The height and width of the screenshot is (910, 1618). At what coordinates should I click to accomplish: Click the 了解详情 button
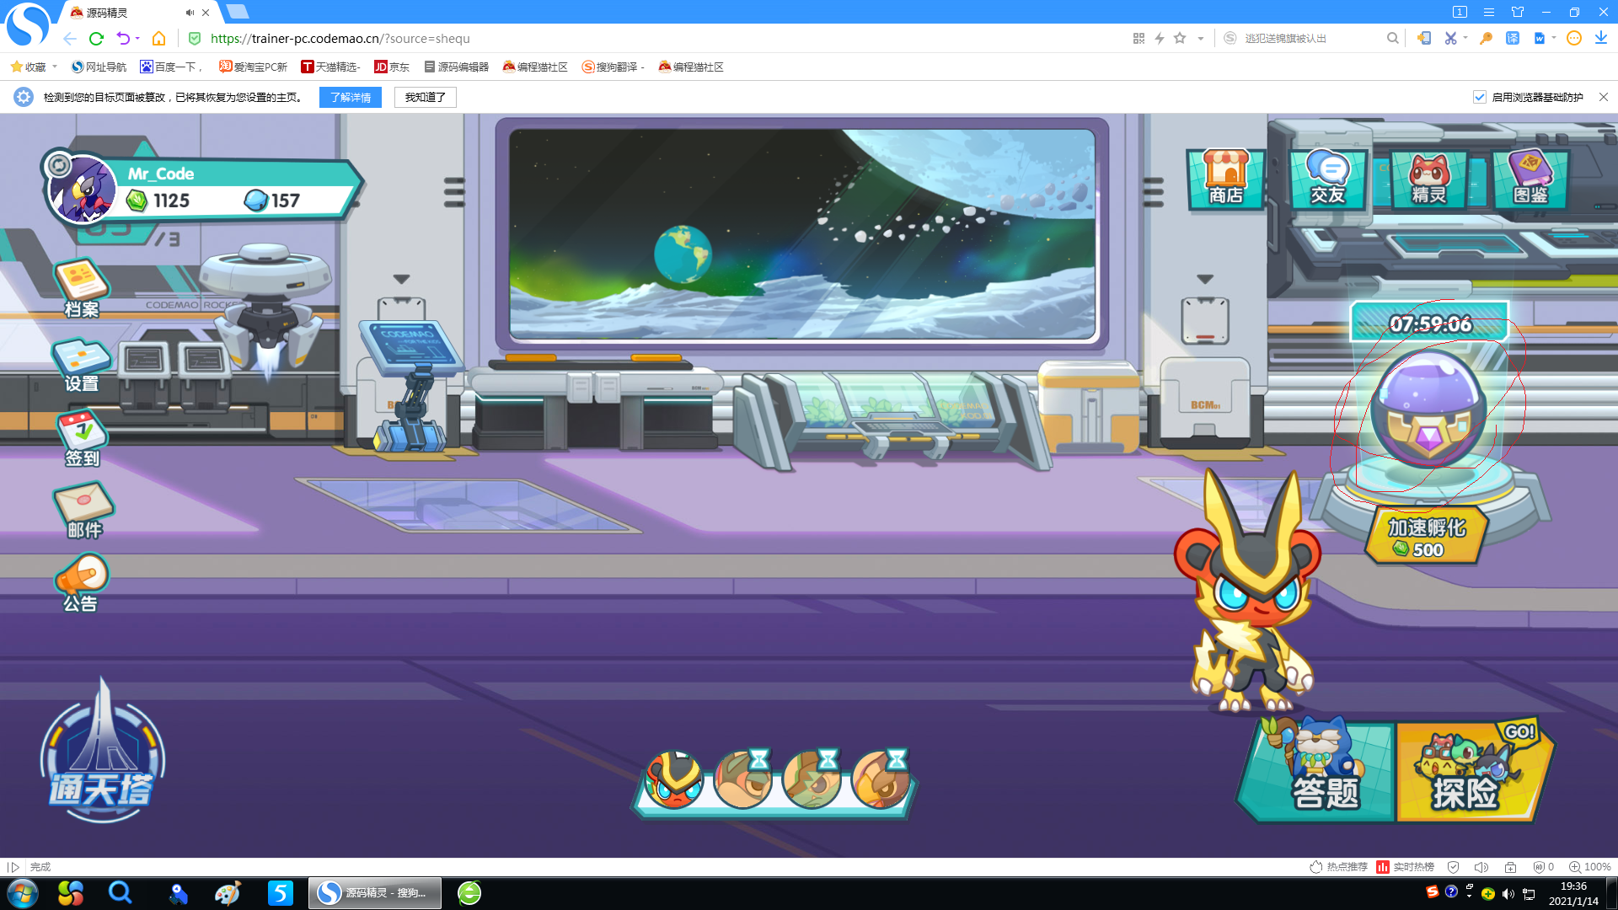(x=351, y=98)
